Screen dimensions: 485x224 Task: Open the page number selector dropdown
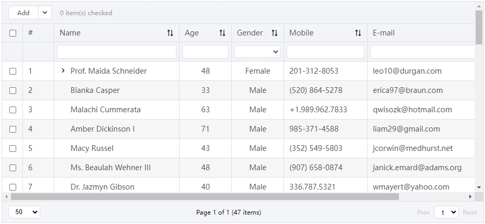tap(447, 212)
